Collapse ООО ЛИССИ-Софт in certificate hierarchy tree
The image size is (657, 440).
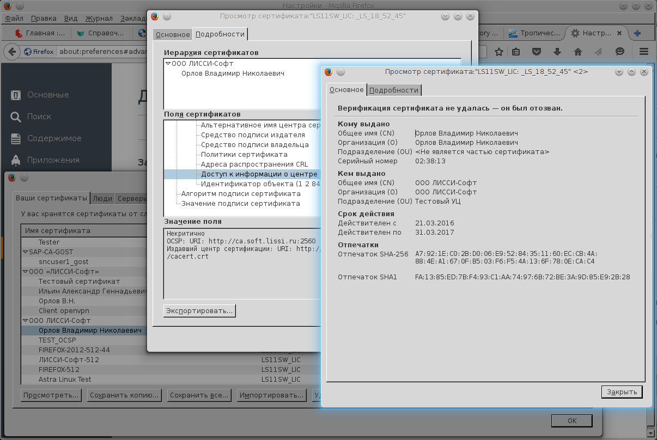click(x=168, y=64)
